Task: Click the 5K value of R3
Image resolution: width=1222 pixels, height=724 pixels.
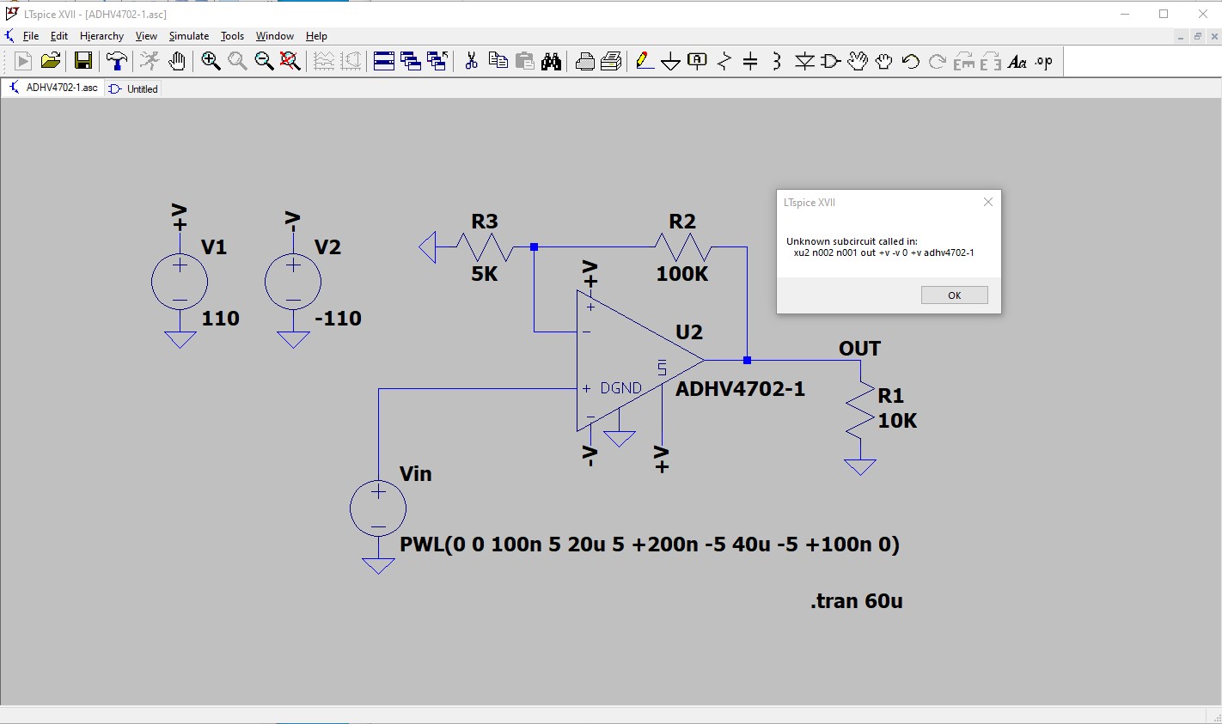Action: pyautogui.click(x=485, y=274)
